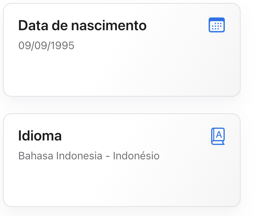Tap the icon in the Idioma card

click(x=218, y=136)
